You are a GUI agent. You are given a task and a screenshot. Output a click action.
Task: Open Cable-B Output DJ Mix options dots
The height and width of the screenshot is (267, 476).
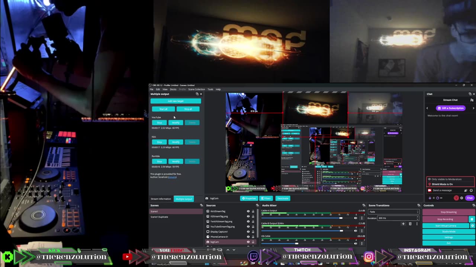[361, 231]
